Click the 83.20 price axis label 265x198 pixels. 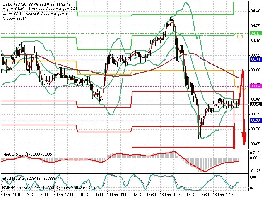[x=255, y=129]
